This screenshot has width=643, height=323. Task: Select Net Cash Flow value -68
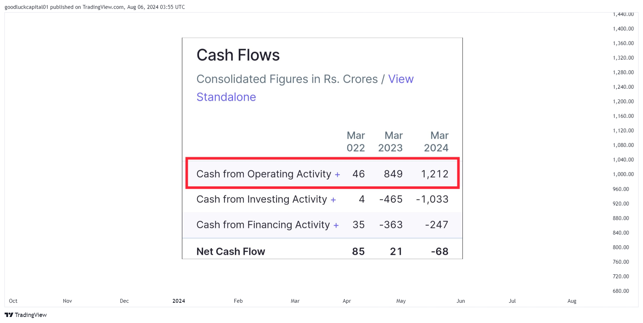click(x=440, y=251)
